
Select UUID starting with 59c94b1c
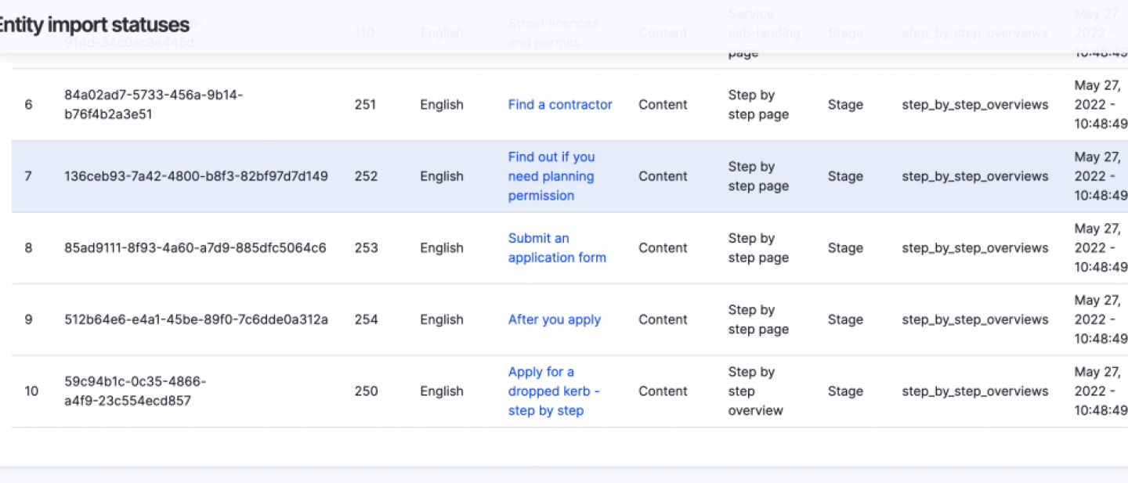(135, 391)
